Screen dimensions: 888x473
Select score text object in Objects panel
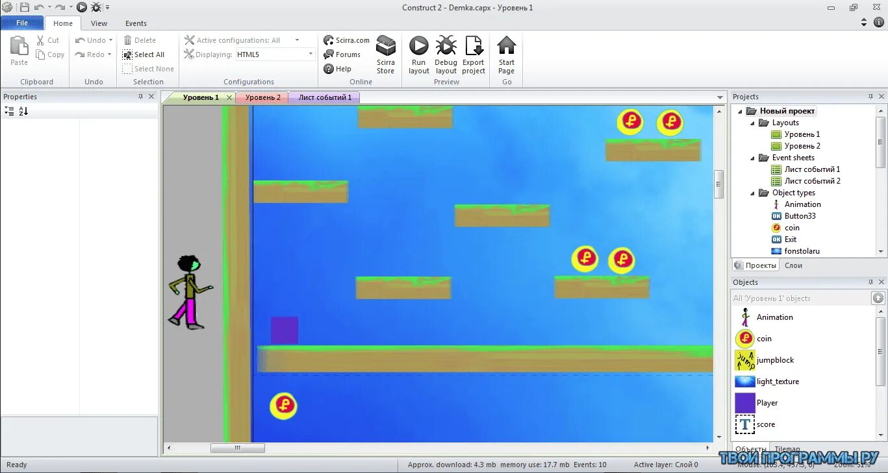pos(755,424)
